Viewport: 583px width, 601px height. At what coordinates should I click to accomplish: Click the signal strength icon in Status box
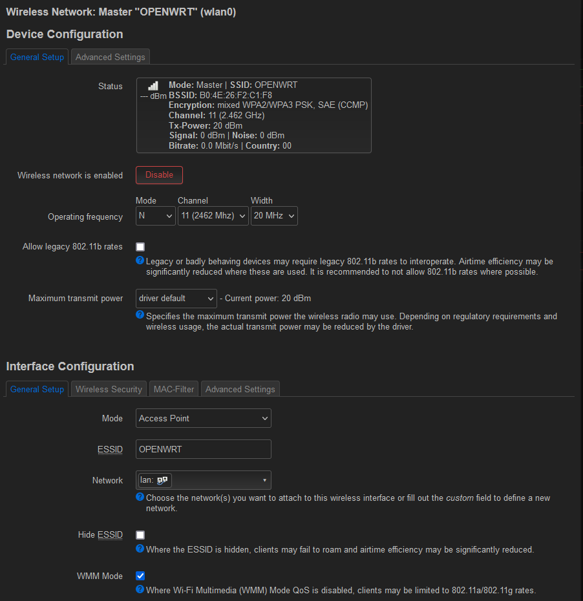(x=153, y=86)
